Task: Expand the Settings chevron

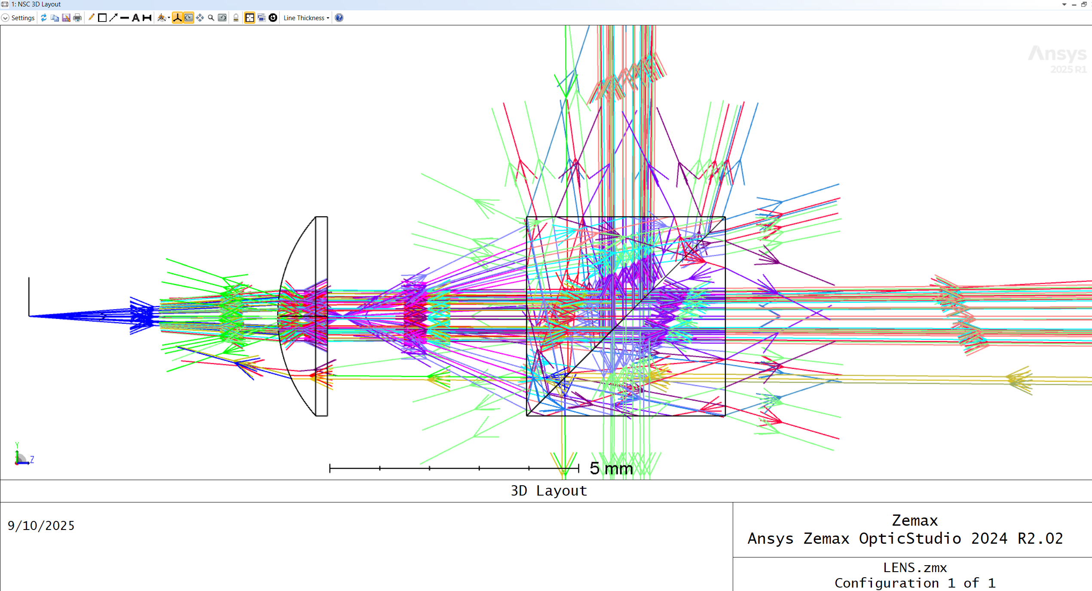Action: click(5, 18)
